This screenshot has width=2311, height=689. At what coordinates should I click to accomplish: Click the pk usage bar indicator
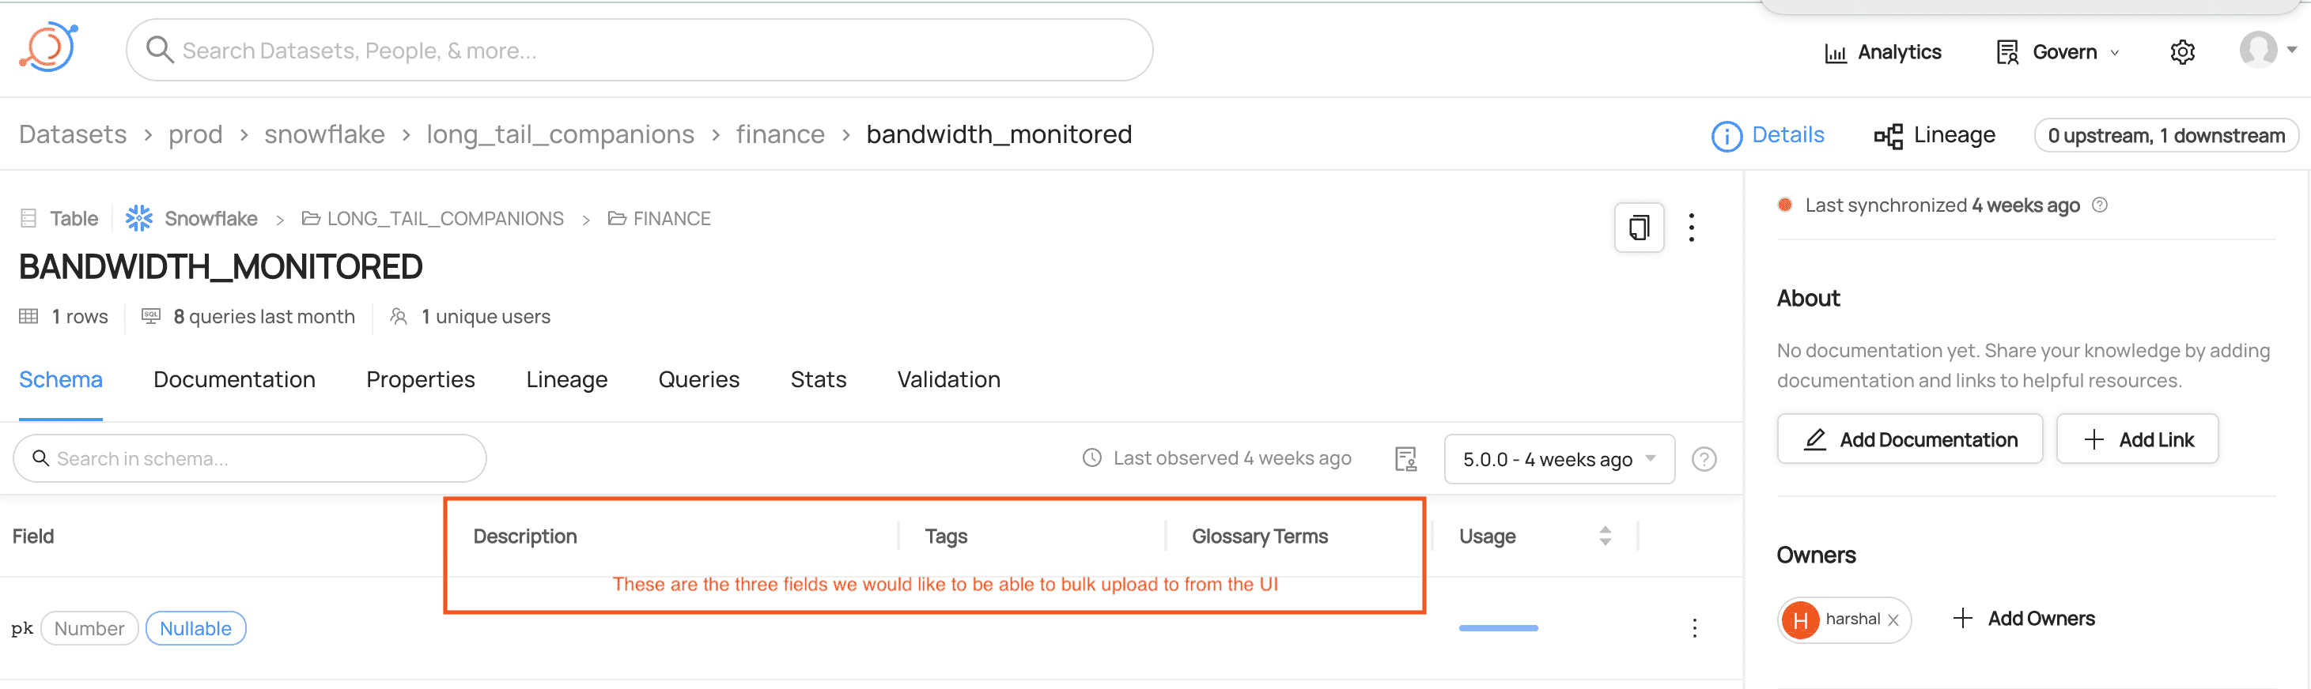(1497, 628)
